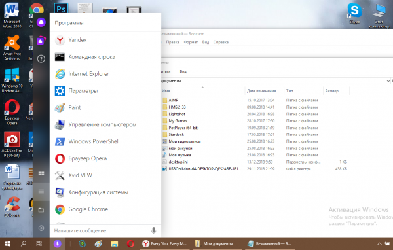The height and width of the screenshot is (250, 393).
Task: Launch Windows PowerShell
Action: pyautogui.click(x=105, y=141)
